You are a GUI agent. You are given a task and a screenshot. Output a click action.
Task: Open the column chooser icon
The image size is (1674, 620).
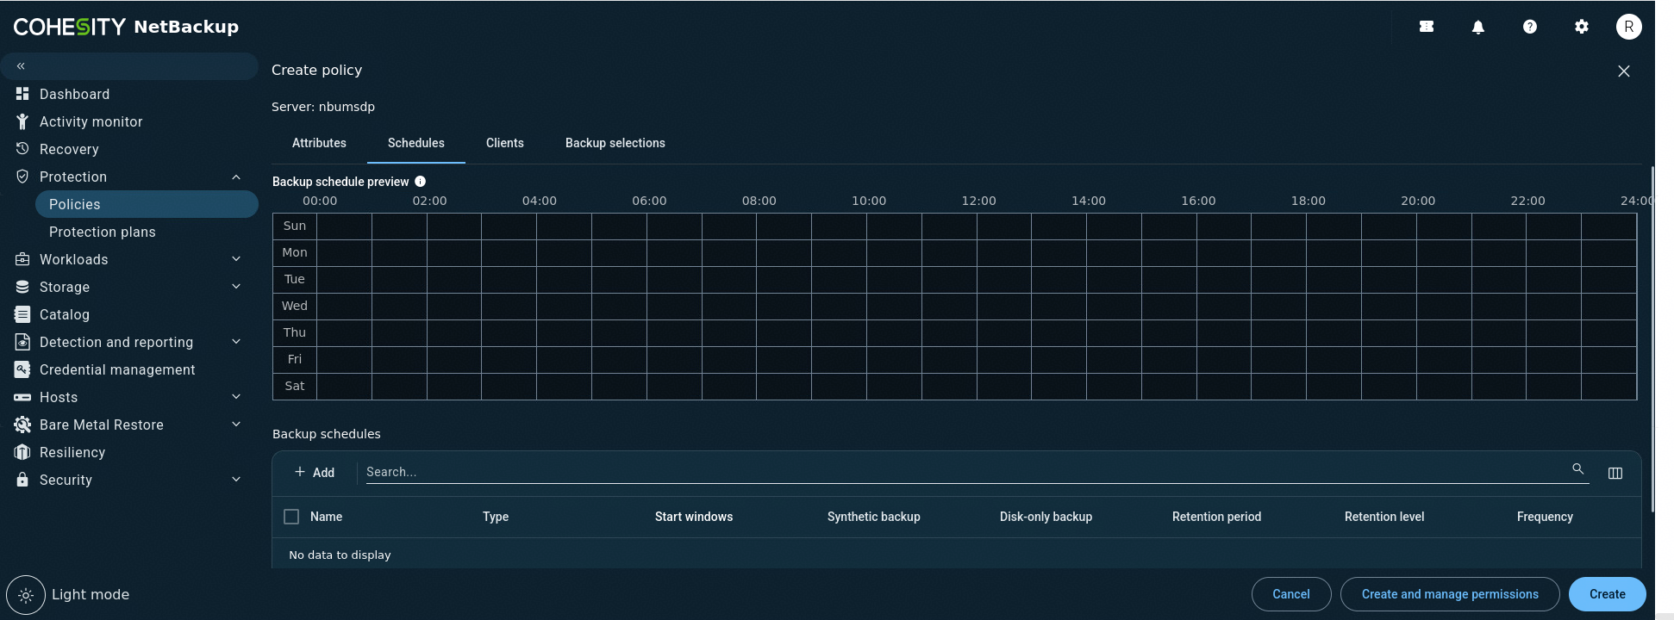point(1615,473)
